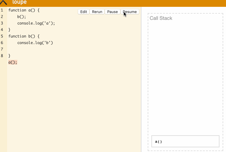Pause execution with Pause button
This screenshot has width=226, height=152.
pos(112,12)
